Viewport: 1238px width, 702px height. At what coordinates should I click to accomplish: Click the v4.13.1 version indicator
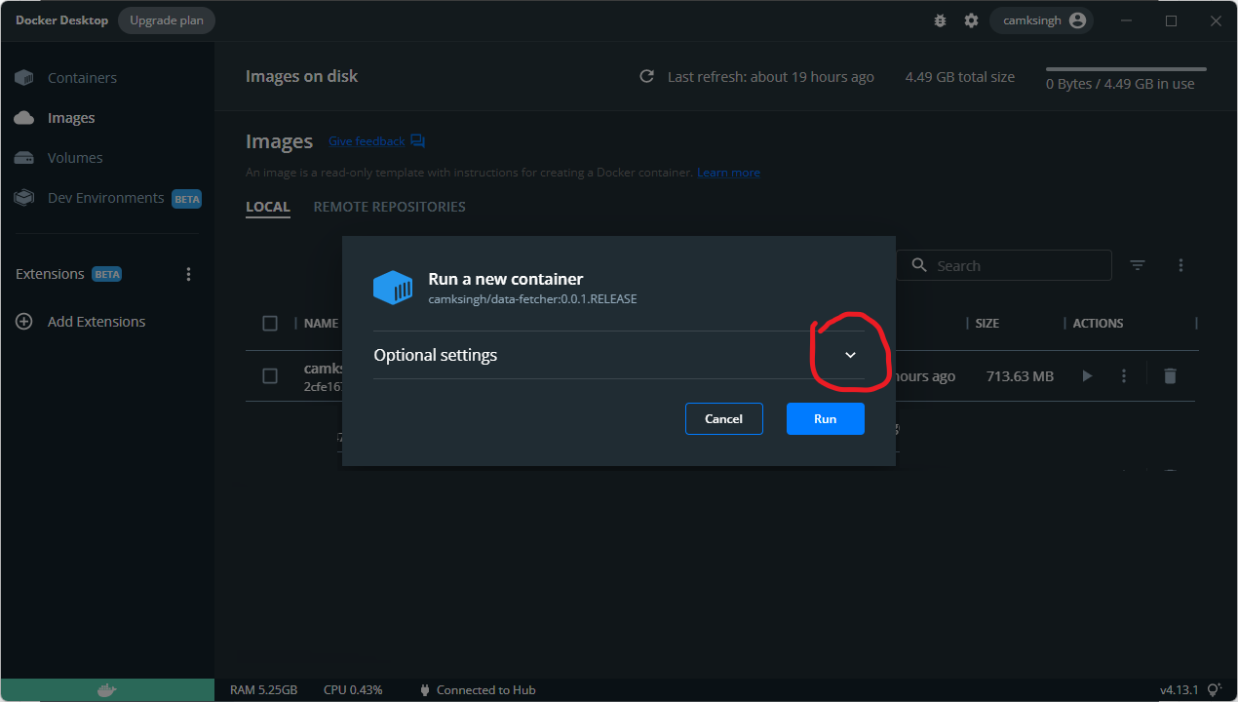(x=1180, y=690)
